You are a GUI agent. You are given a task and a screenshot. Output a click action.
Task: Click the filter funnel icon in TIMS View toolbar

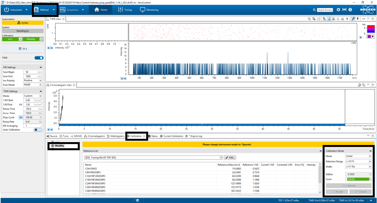click(347, 19)
